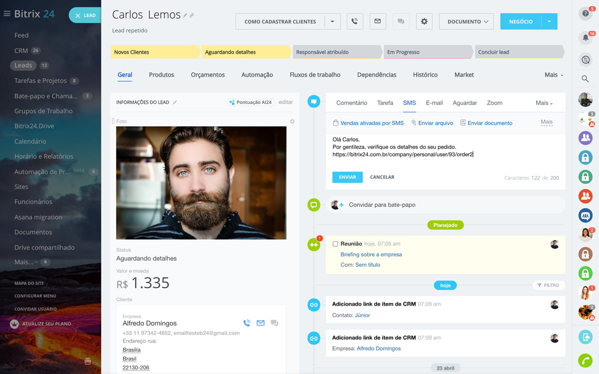Select the Em Progresso stage bar
Image resolution: width=599 pixels, height=374 pixels.
428,52
